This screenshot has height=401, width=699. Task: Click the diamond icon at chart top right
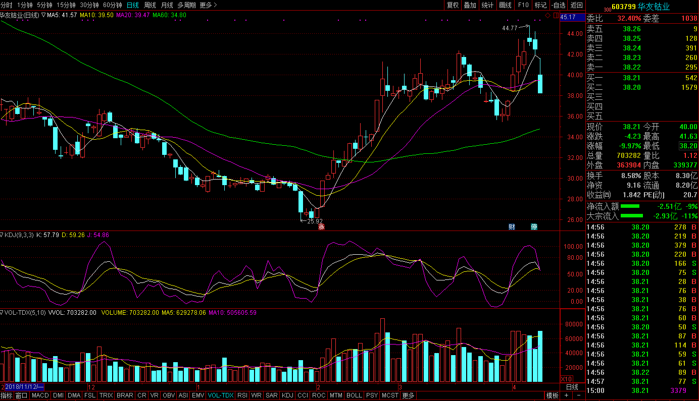coord(547,16)
